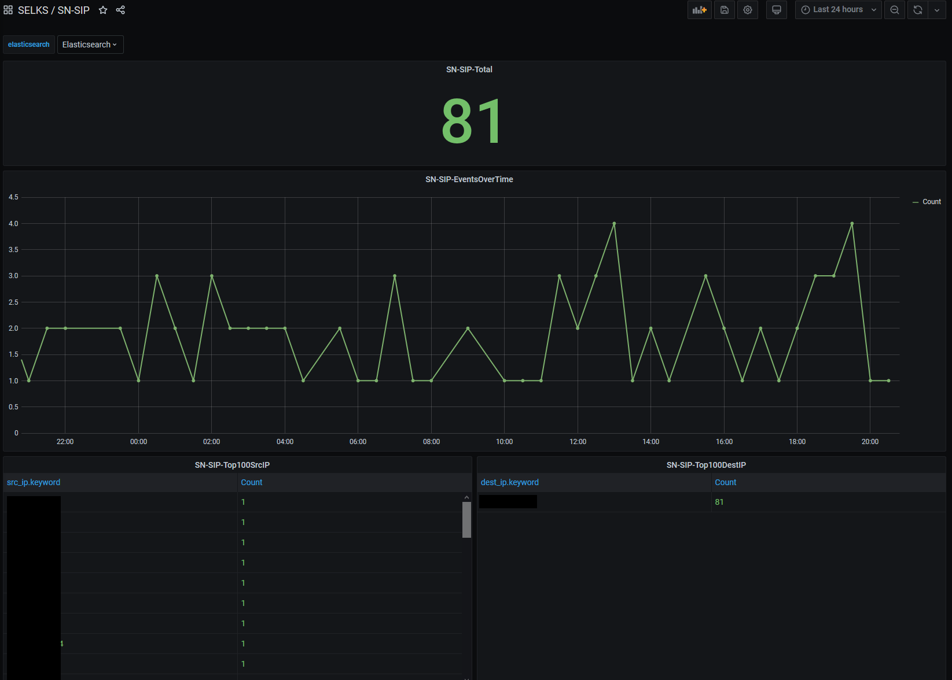Star the SN-SIP dashboard
Image resolution: width=952 pixels, height=680 pixels.
click(103, 10)
